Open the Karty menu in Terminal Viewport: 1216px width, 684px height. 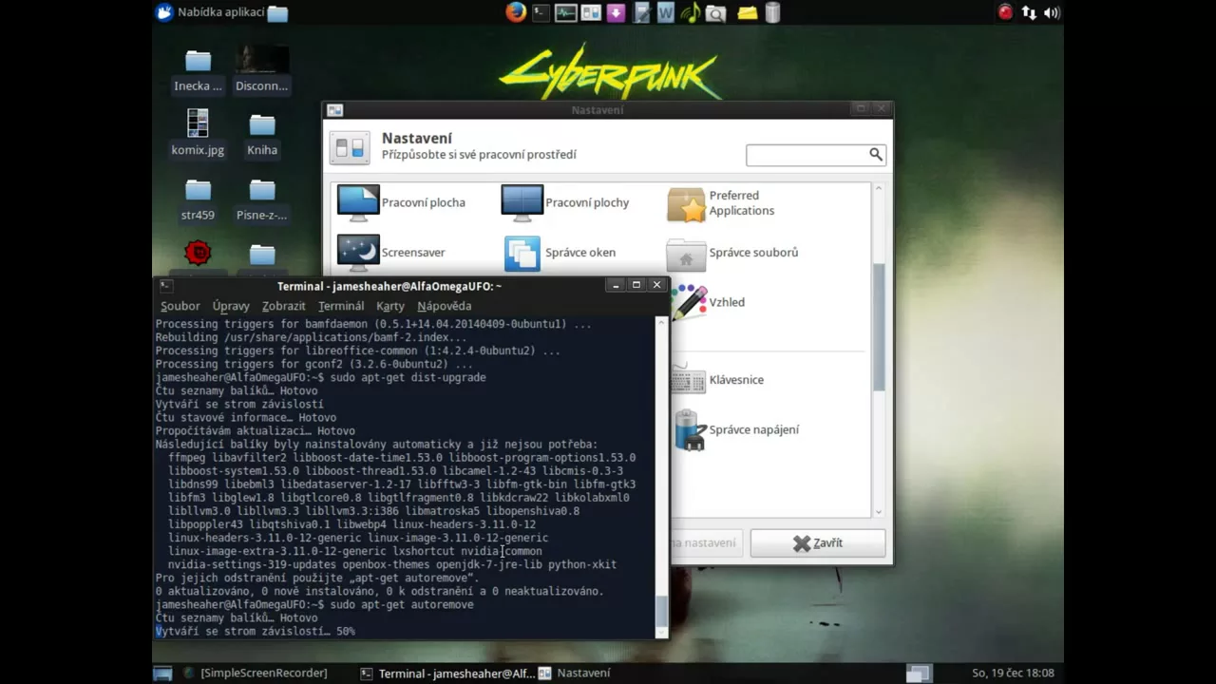tap(389, 306)
